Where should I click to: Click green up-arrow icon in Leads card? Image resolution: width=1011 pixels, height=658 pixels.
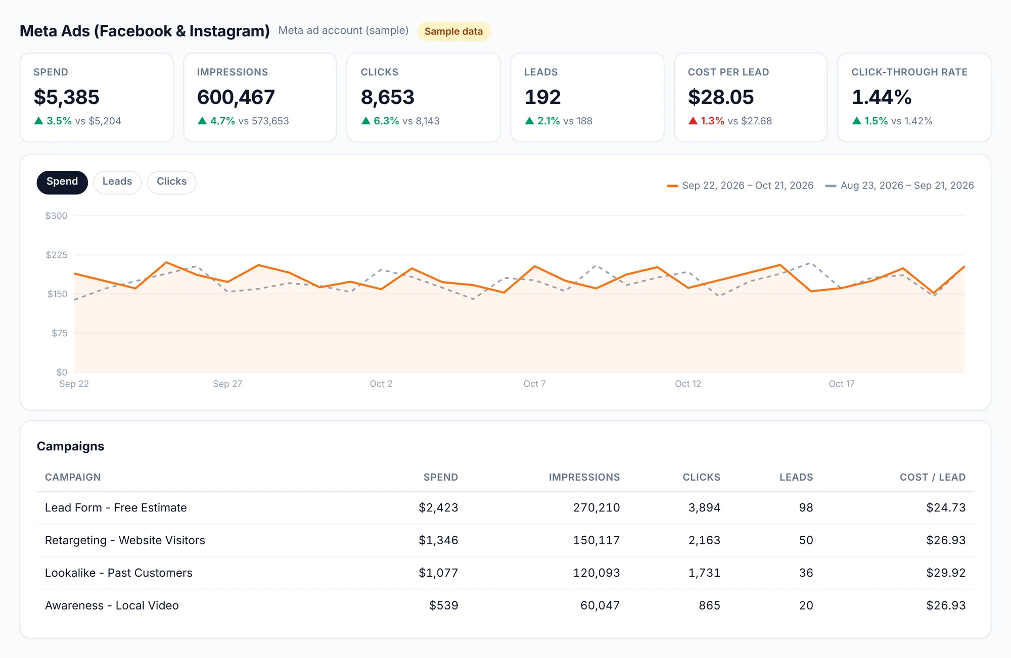pyautogui.click(x=529, y=121)
